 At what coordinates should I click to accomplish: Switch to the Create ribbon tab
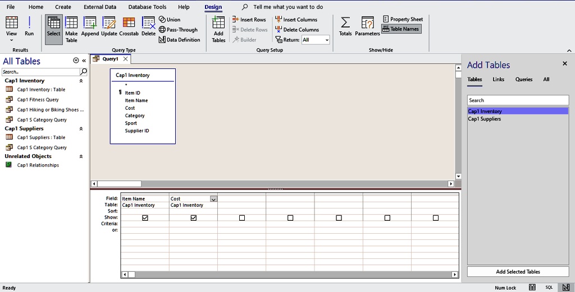(63, 7)
